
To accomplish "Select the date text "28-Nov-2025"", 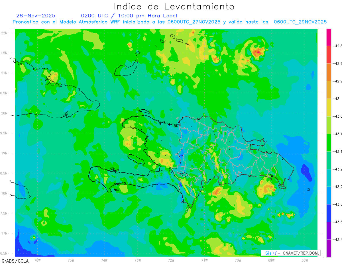I will click(x=36, y=16).
